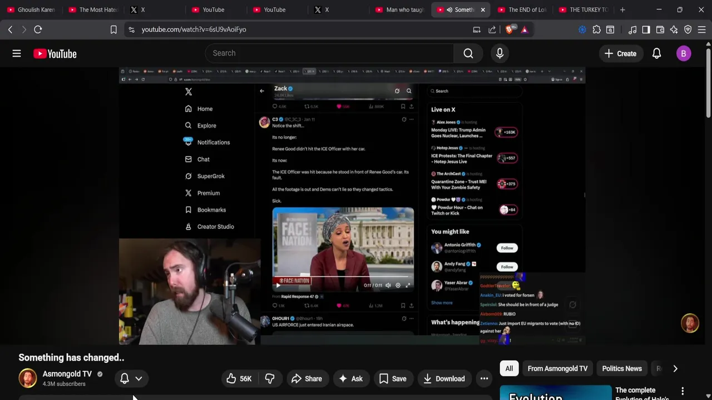Select the 'From Asmongold TV' chip
This screenshot has width=712, height=400.
[x=557, y=368]
